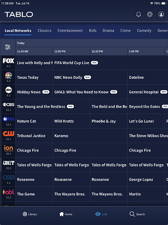Switch to Classics tab
The height and width of the screenshot is (225, 168).
pos(44,31)
